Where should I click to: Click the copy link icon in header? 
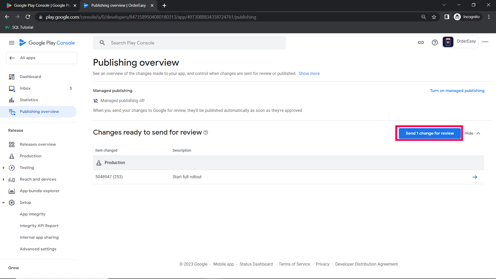(x=421, y=43)
